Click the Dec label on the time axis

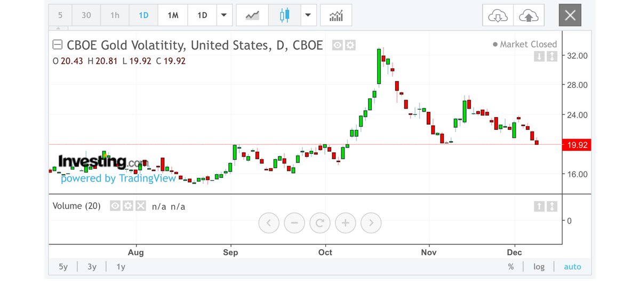(x=514, y=252)
